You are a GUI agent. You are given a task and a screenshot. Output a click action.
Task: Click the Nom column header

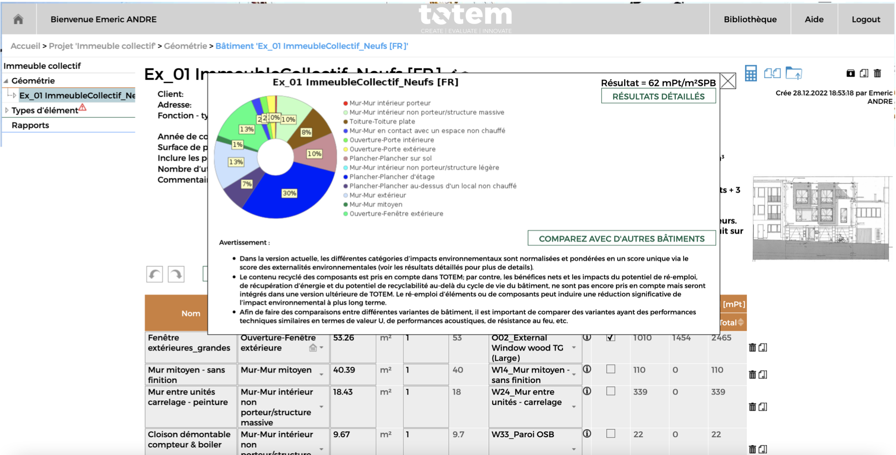point(190,313)
